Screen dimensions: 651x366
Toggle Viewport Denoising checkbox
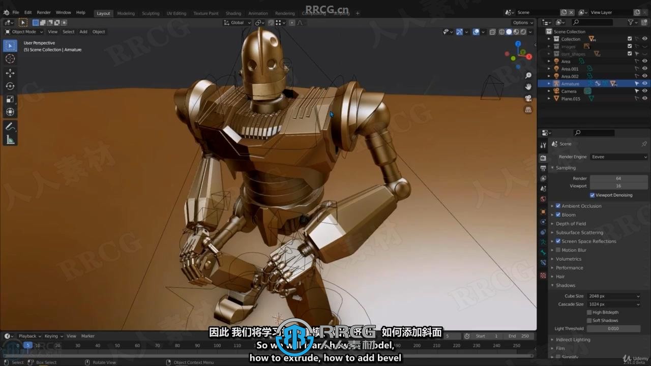(593, 195)
